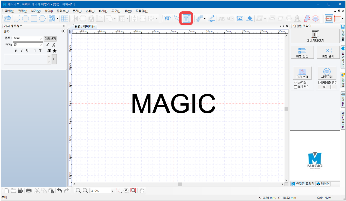The height and width of the screenshot is (201, 346).
Task: Expand text box with the > button
Action: tap(54, 59)
